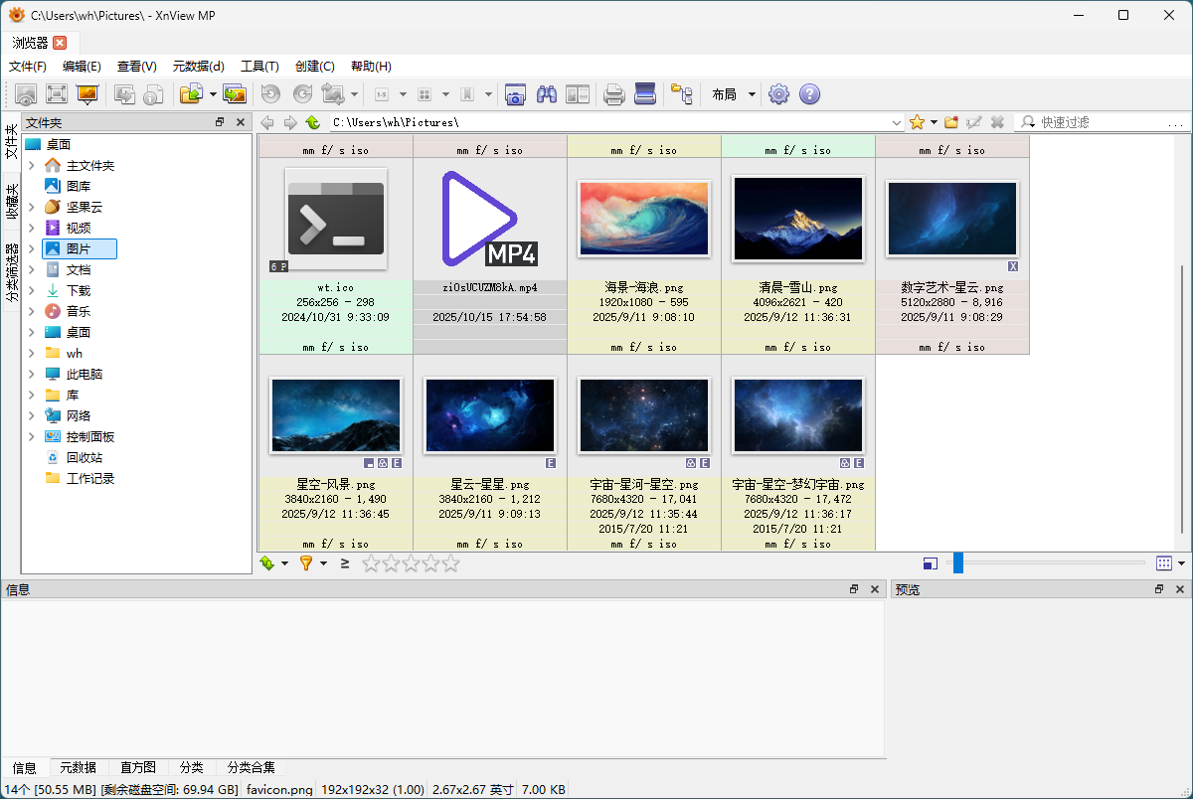Open the 工具(T) menu
Screen dimensions: 1193x799
pos(259,67)
